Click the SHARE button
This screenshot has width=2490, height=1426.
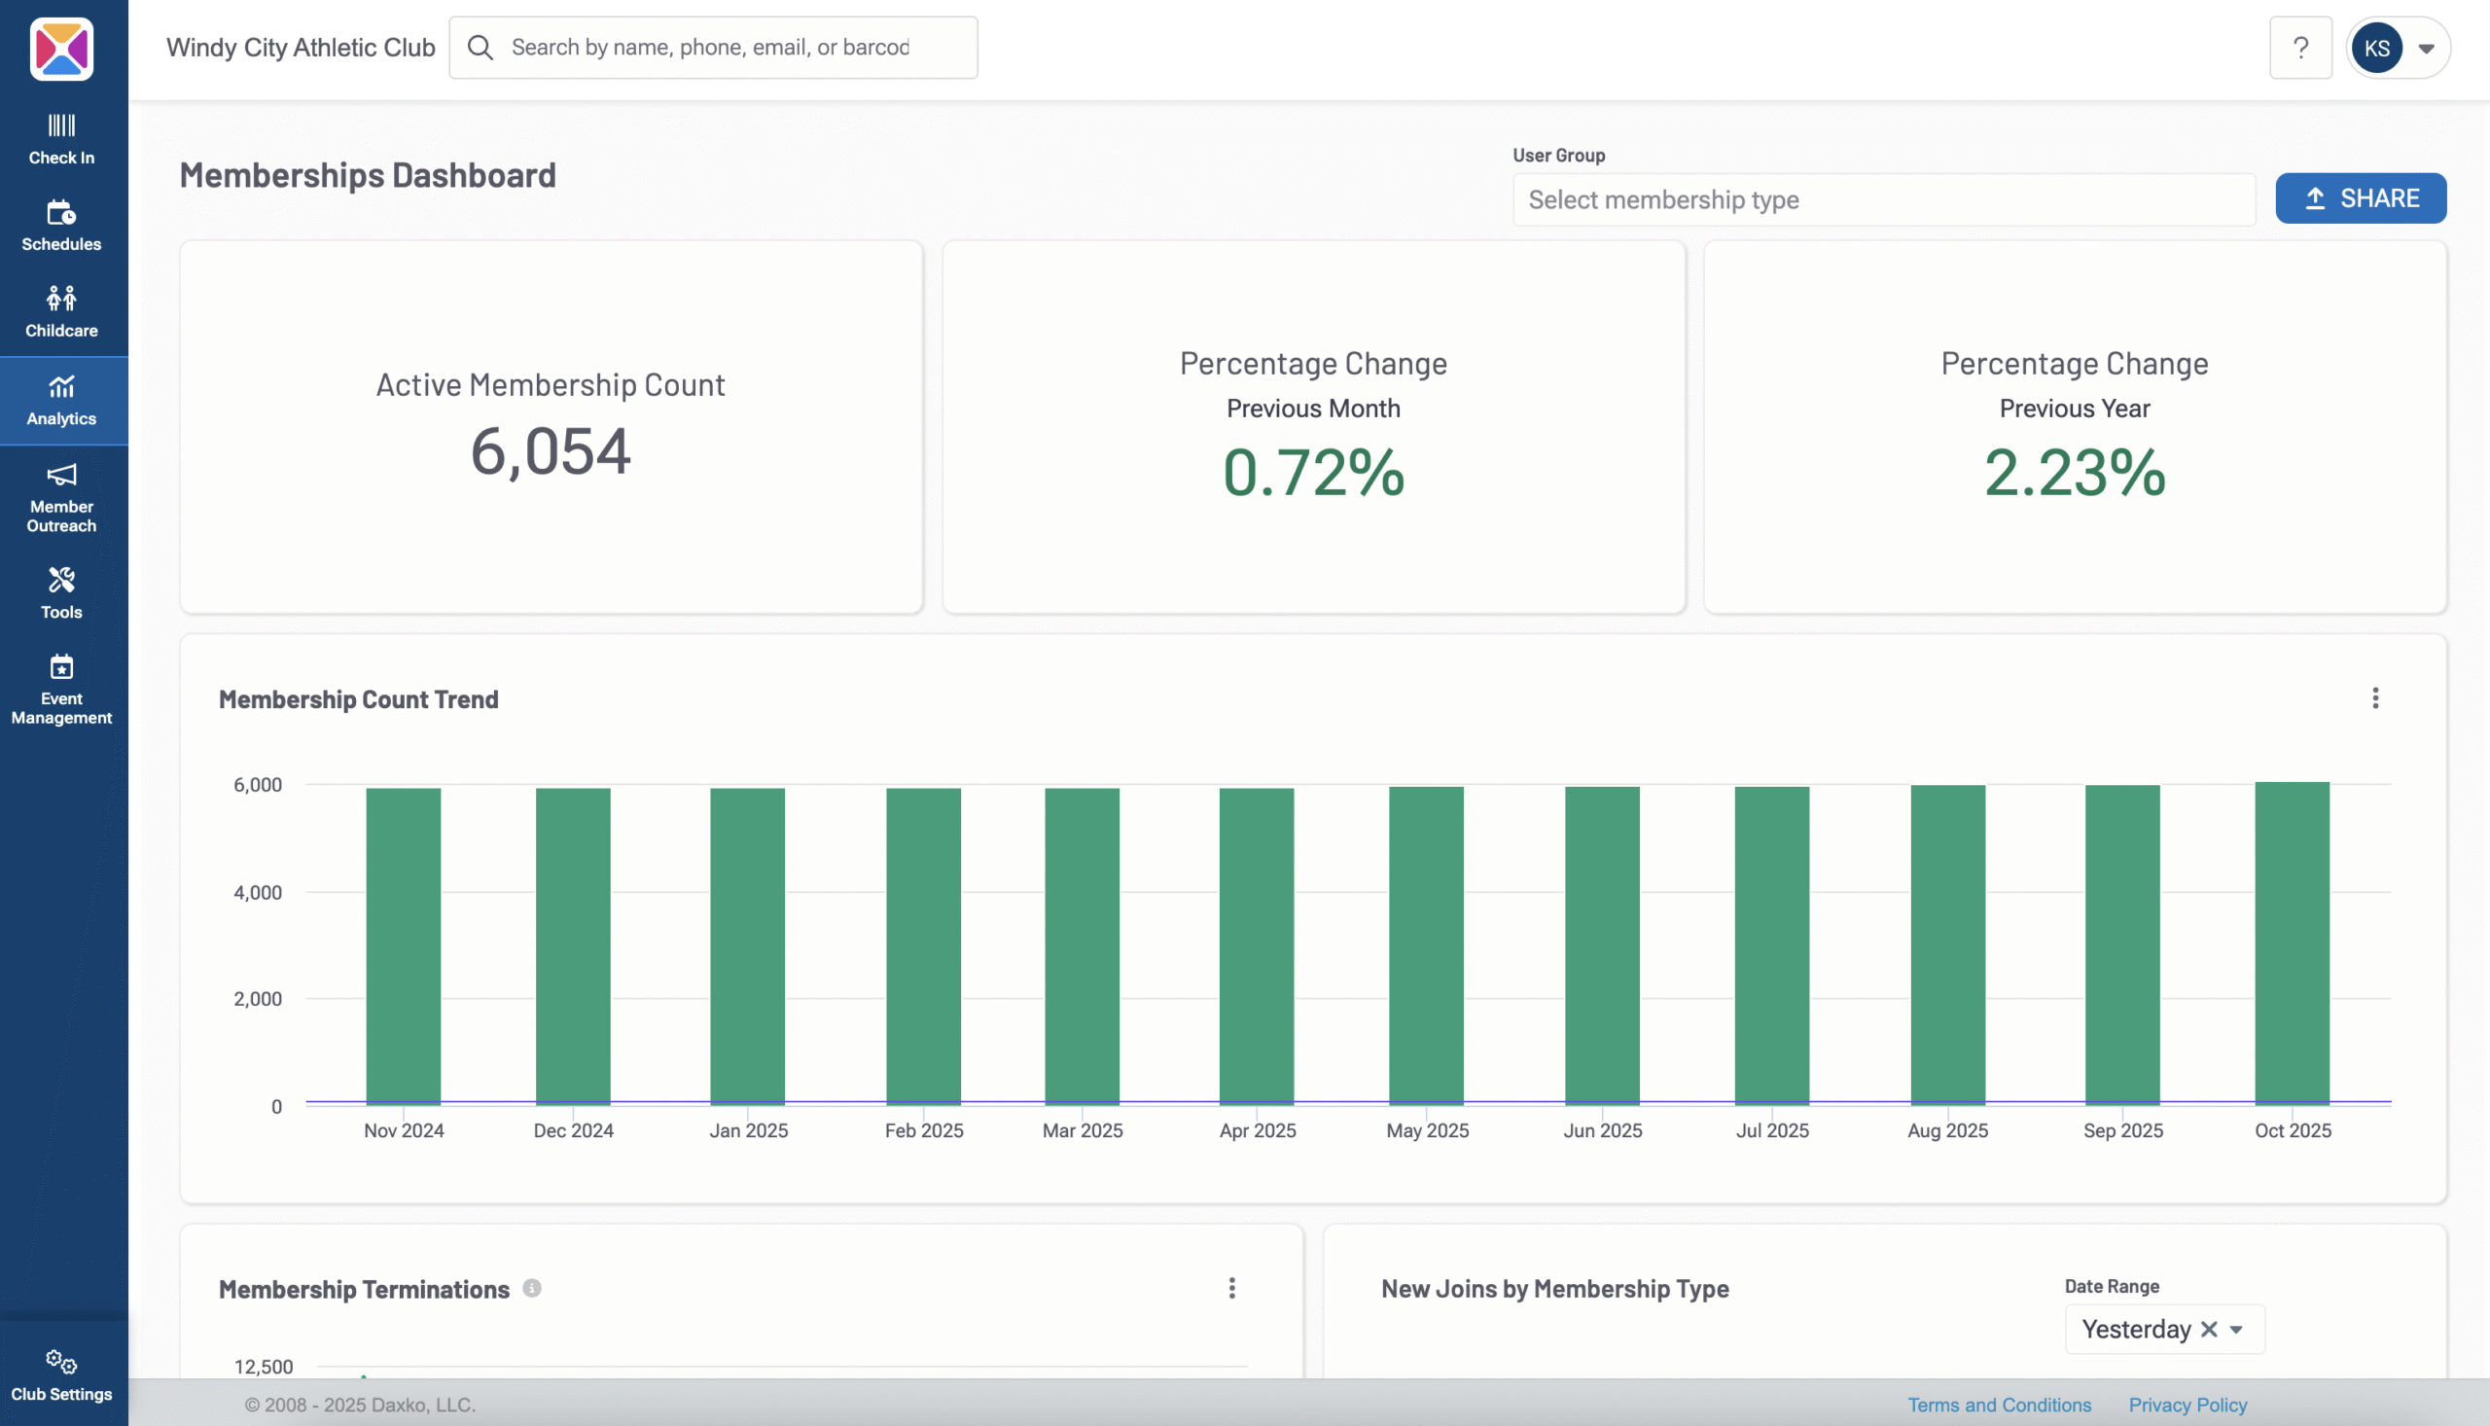coord(2361,197)
